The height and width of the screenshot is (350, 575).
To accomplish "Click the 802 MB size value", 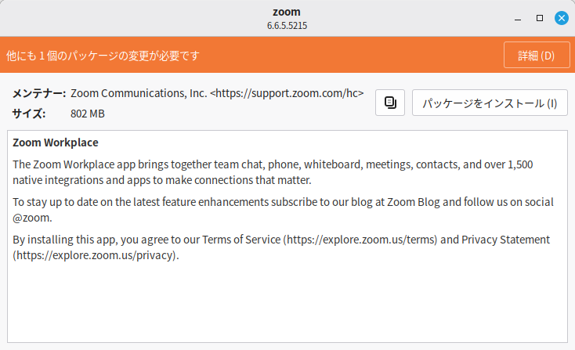I will click(x=88, y=114).
